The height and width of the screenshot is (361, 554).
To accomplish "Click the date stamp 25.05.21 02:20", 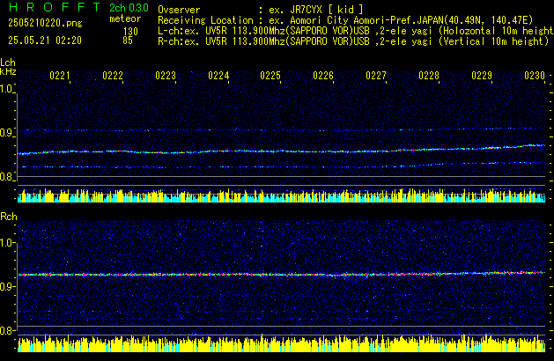I will [45, 41].
